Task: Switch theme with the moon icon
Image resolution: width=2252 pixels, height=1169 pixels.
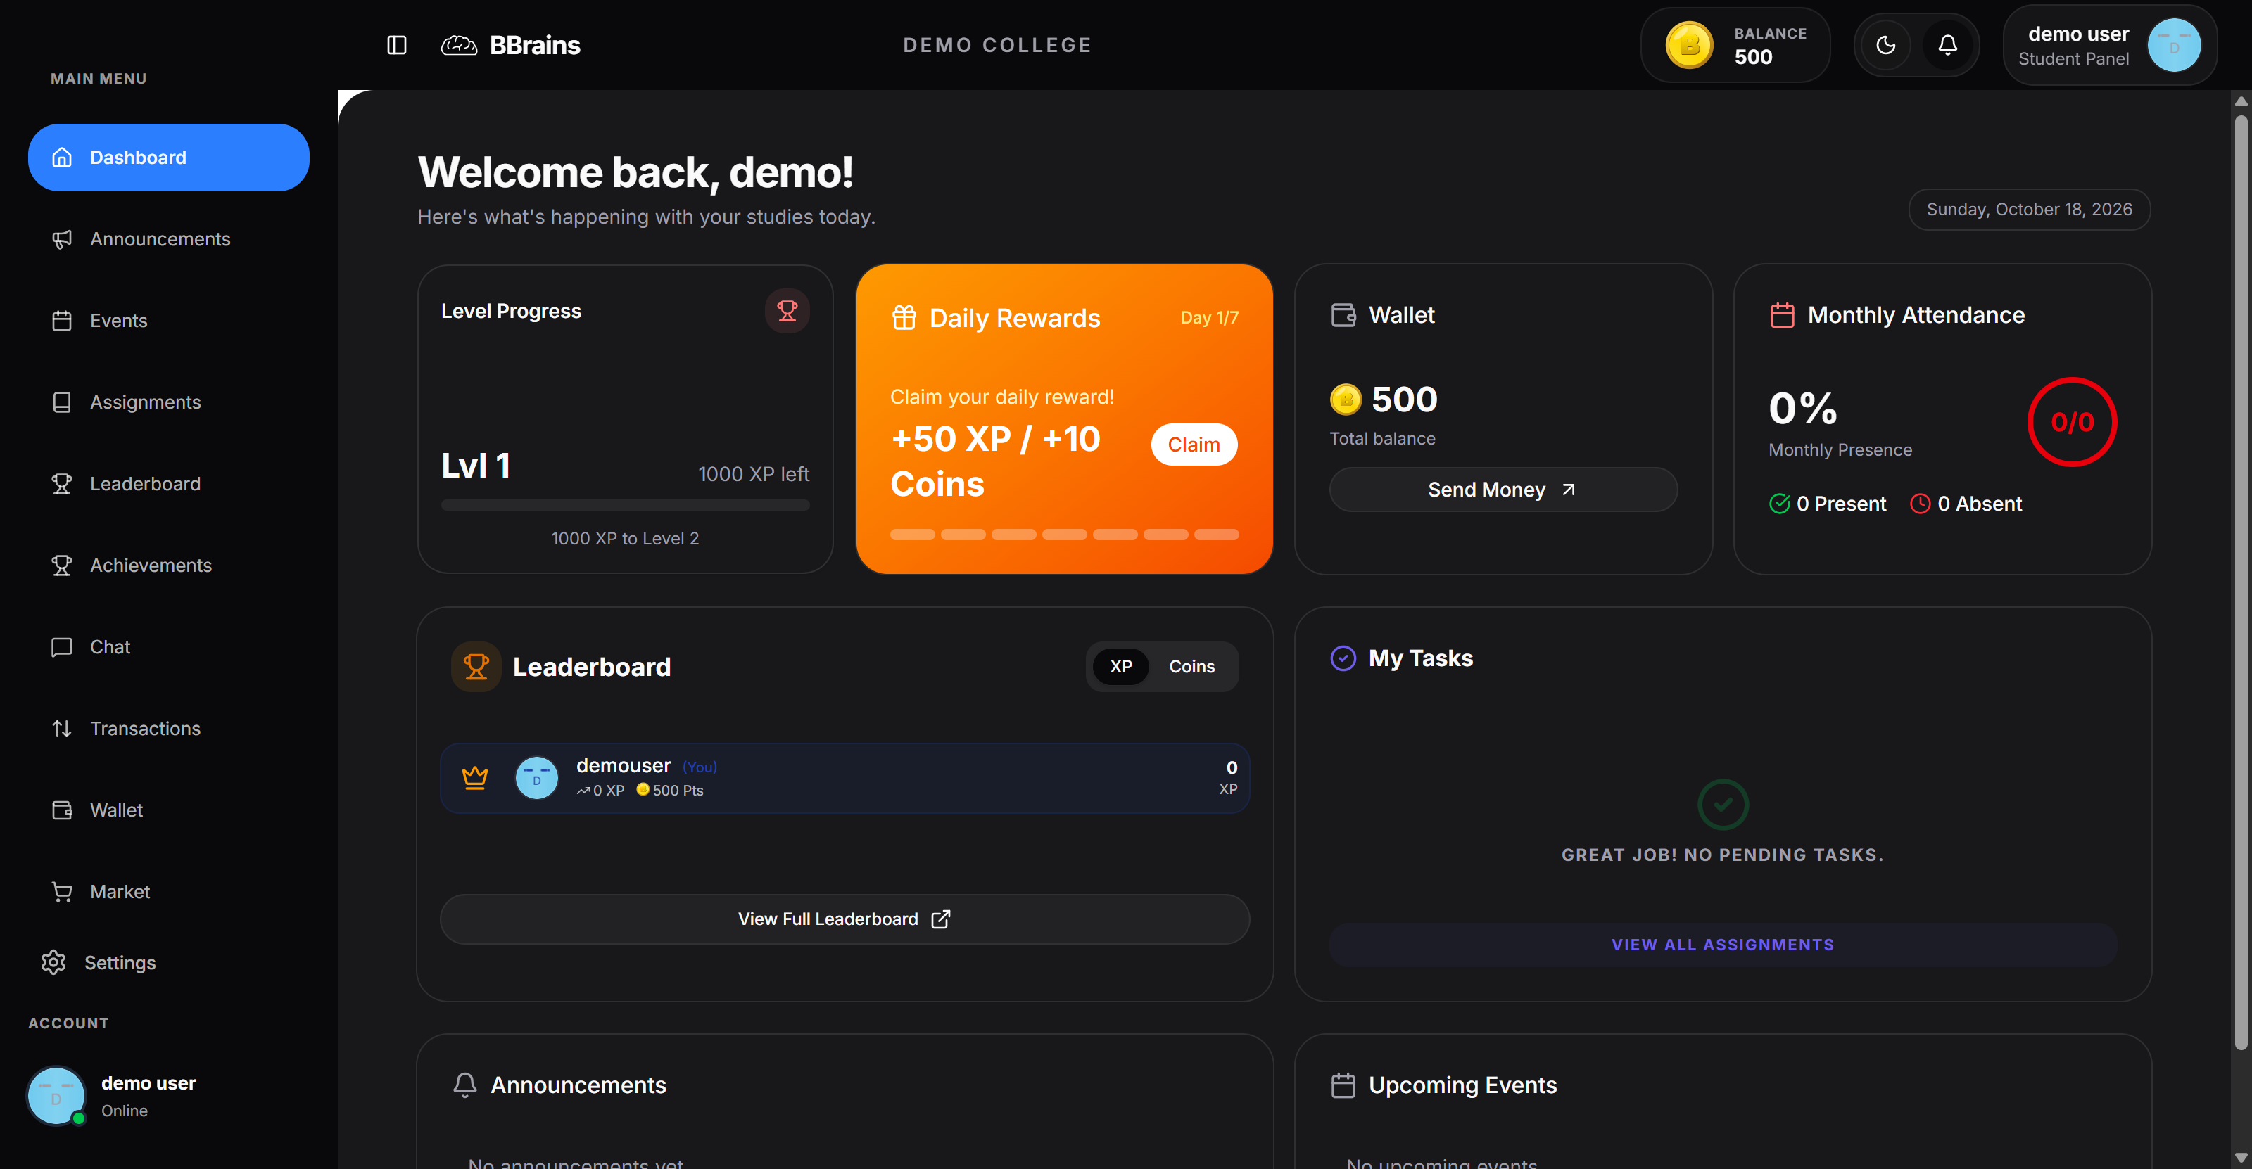Action: (1886, 44)
